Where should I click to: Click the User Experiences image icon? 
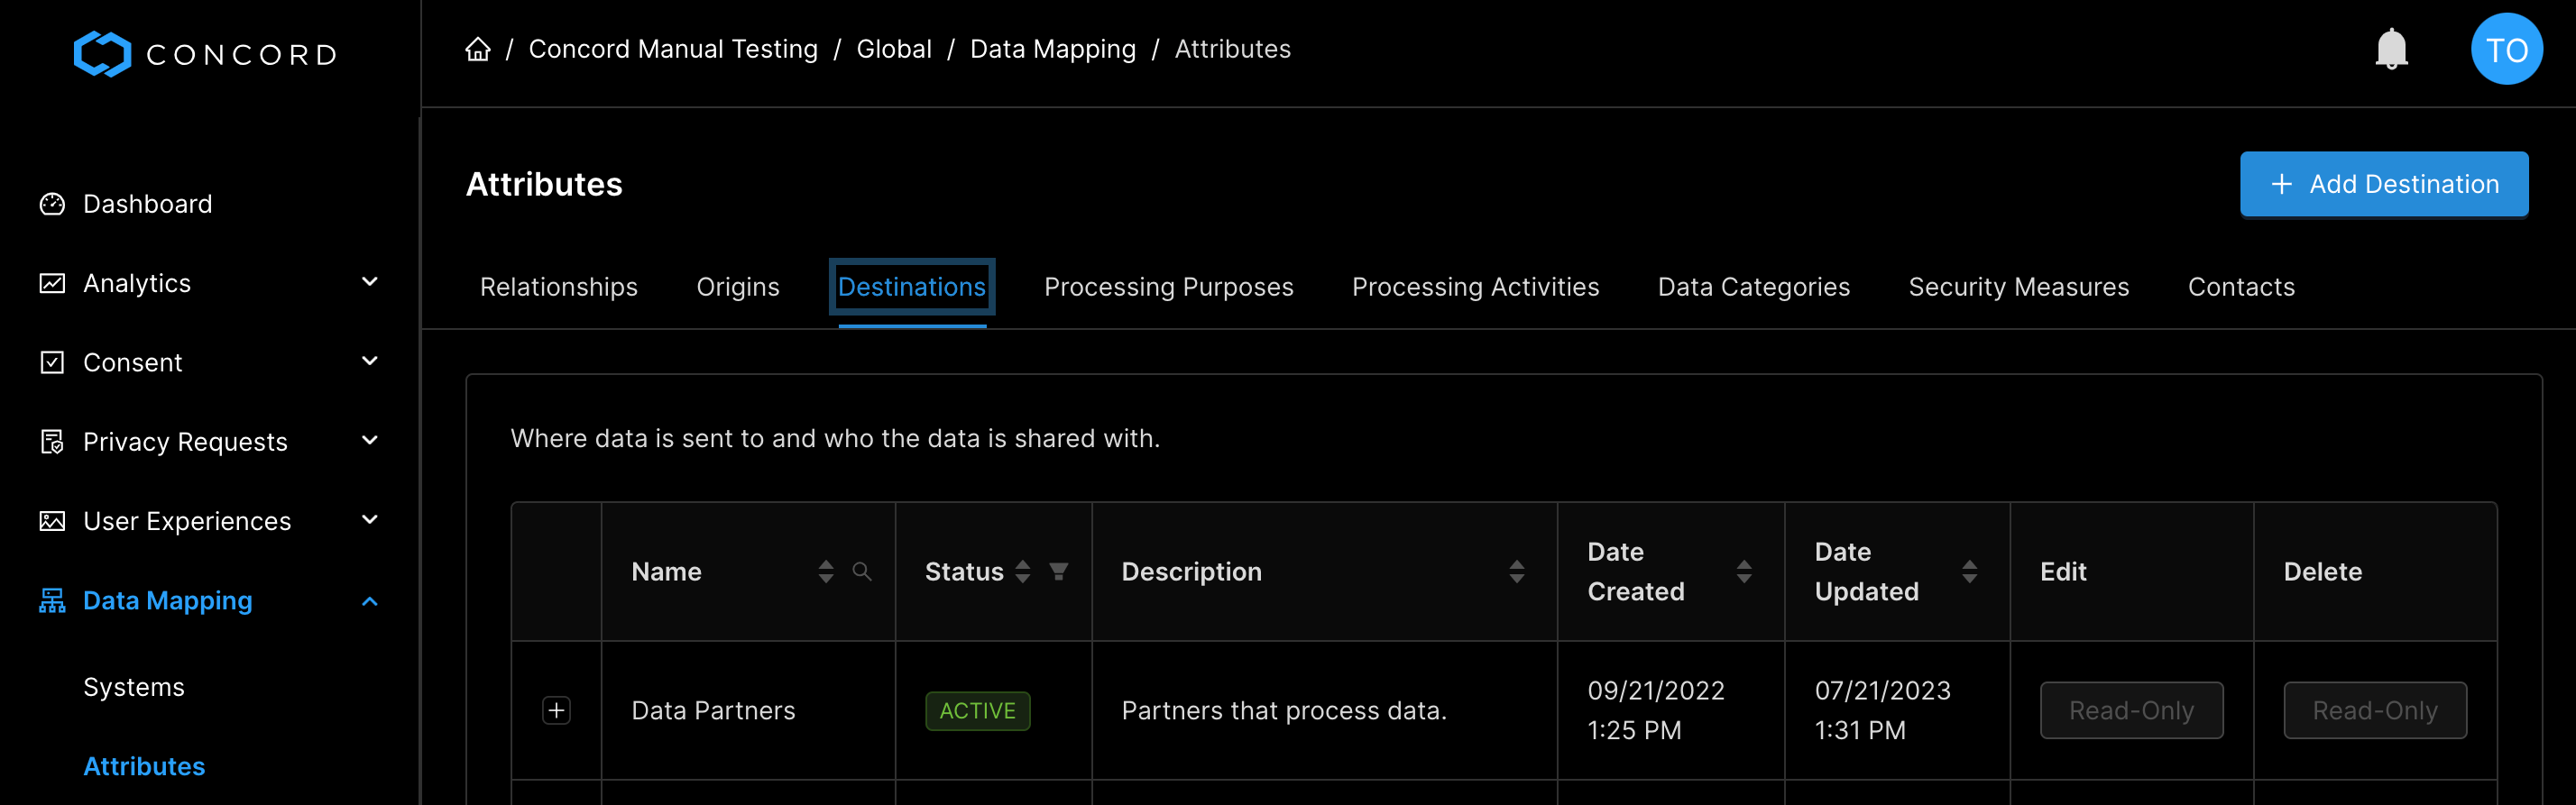coord(52,520)
